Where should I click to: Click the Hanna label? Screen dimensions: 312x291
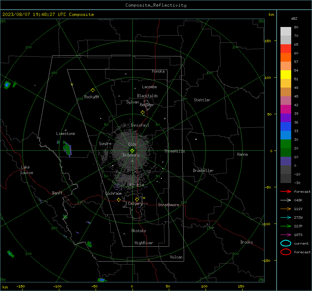click(x=242, y=154)
